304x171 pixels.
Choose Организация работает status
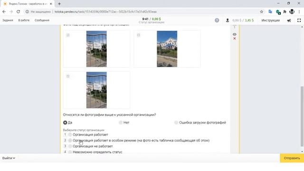tap(70, 134)
